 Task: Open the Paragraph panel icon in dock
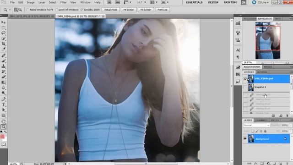[238, 57]
